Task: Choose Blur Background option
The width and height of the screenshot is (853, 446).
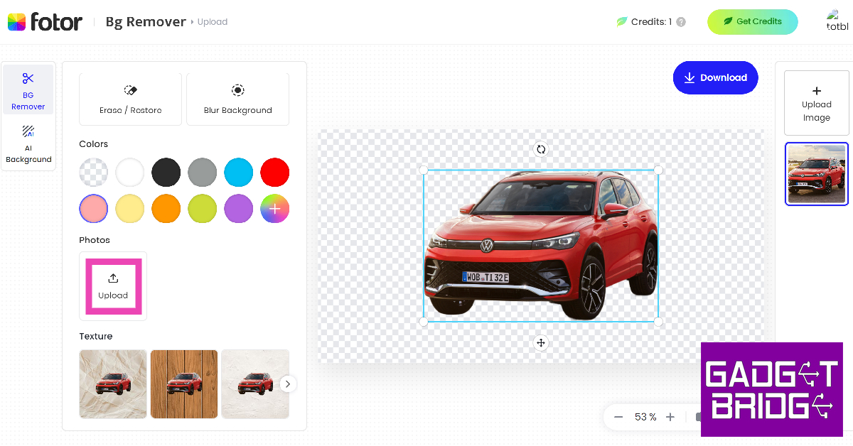Action: click(237, 99)
